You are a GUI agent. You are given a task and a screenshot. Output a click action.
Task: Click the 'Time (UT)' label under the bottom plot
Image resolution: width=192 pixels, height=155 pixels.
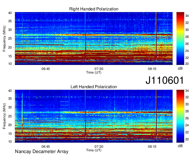coord(94,150)
